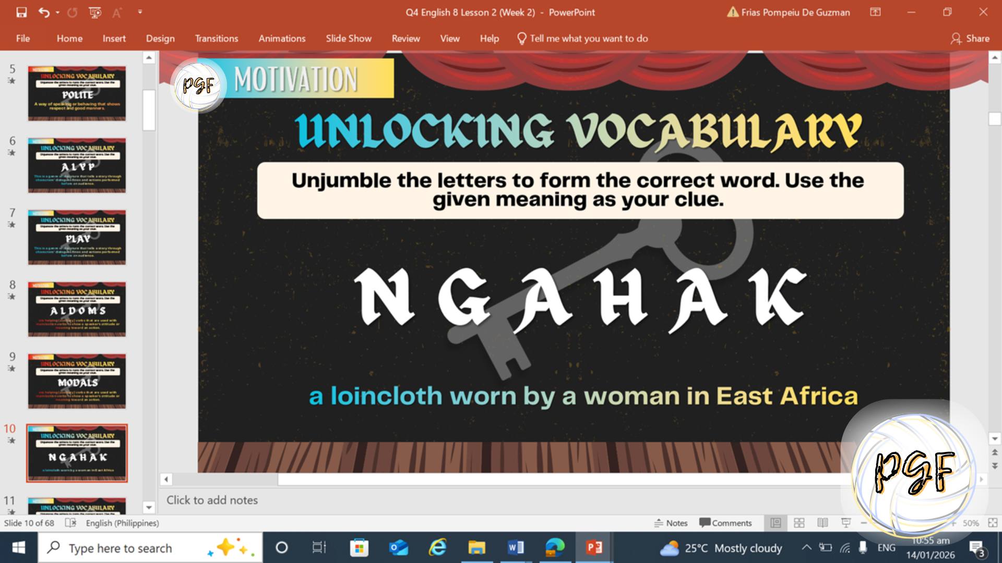Click the Type here to search box
This screenshot has height=563, width=1002.
pos(150,548)
